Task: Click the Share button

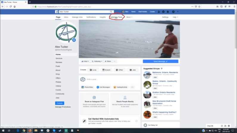Action: [x=108, y=61]
